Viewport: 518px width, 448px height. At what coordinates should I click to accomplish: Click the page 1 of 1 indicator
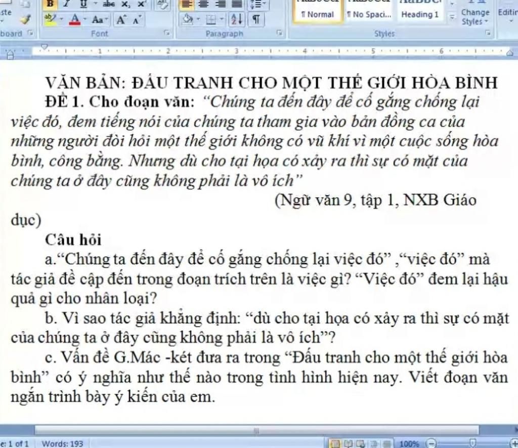click(15, 444)
